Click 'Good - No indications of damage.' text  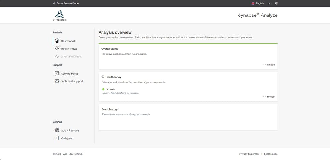[121, 93]
